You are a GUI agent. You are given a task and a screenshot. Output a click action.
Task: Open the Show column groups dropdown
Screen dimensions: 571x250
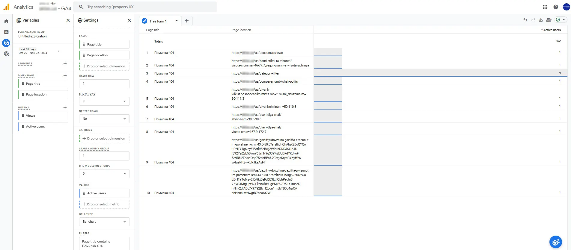click(104, 174)
